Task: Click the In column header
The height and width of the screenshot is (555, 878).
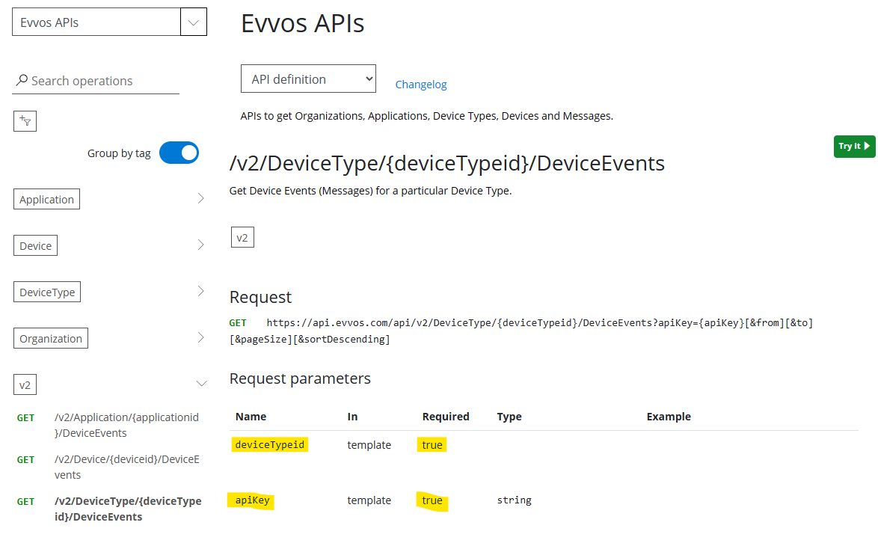Action: click(x=352, y=417)
